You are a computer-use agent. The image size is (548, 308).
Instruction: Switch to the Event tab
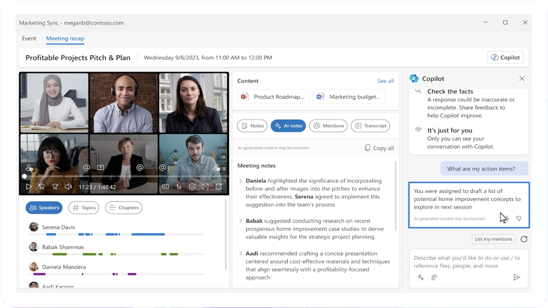coord(29,38)
